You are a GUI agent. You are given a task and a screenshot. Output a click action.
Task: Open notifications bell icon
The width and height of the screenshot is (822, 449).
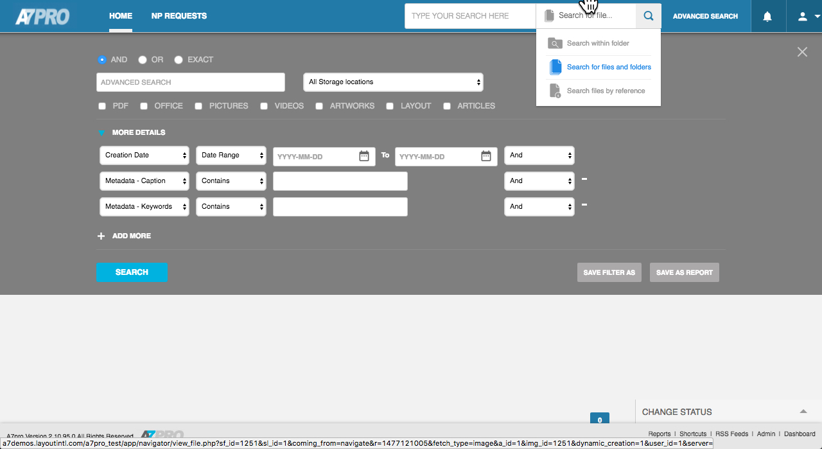[x=767, y=17]
